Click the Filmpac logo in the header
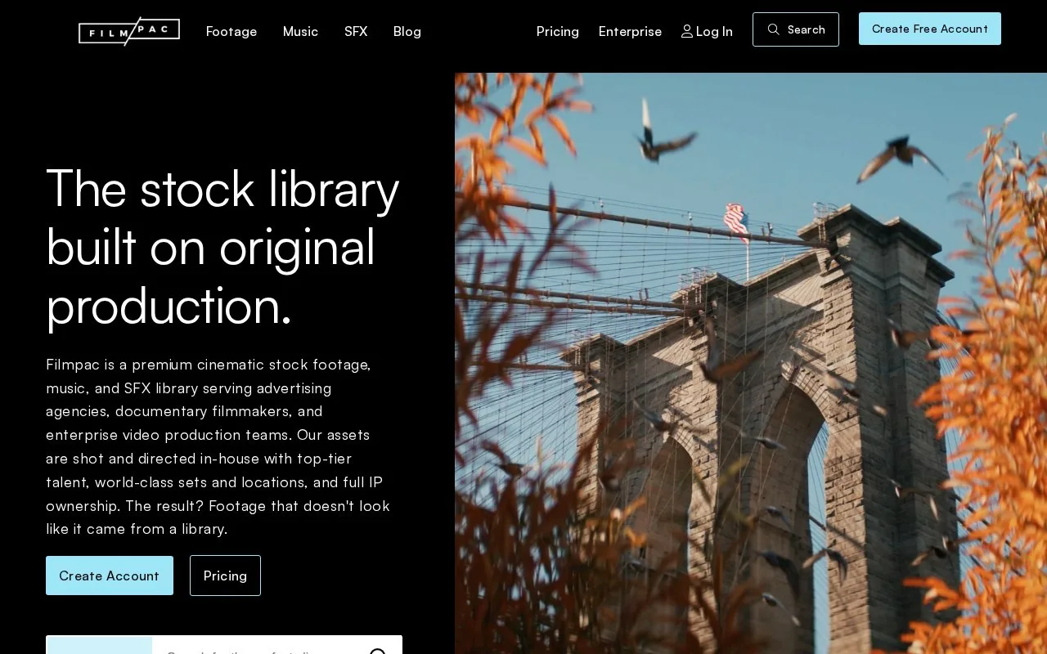The width and height of the screenshot is (1047, 654). pyautogui.click(x=129, y=31)
